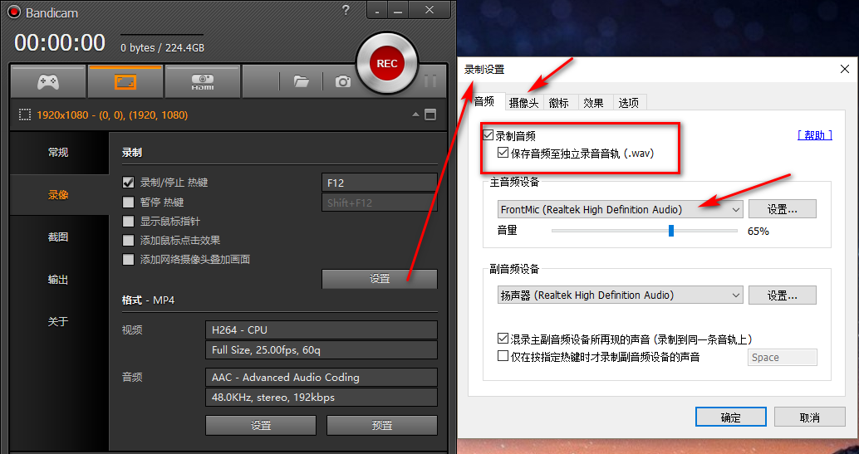Toggle full-screen window icon by resolution

(430, 115)
